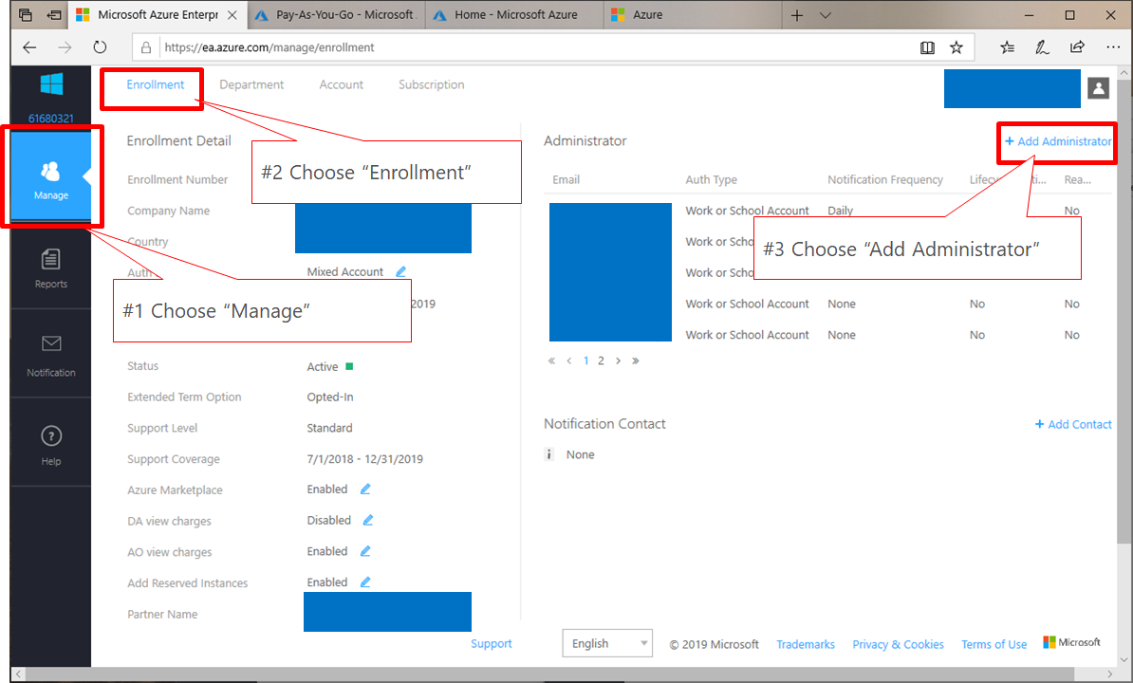Show tab previews chevron

826,15
